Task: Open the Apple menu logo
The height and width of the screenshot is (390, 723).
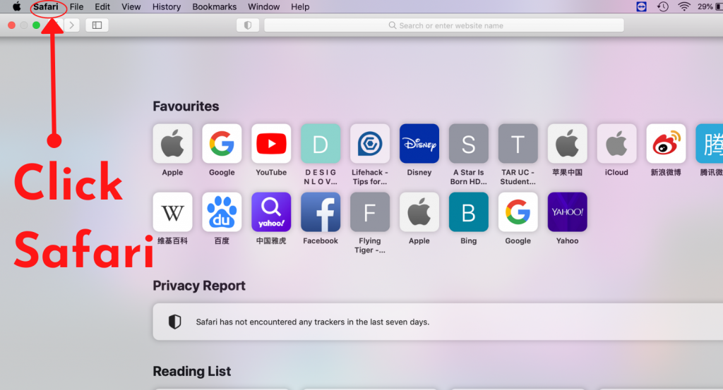Action: pos(17,6)
